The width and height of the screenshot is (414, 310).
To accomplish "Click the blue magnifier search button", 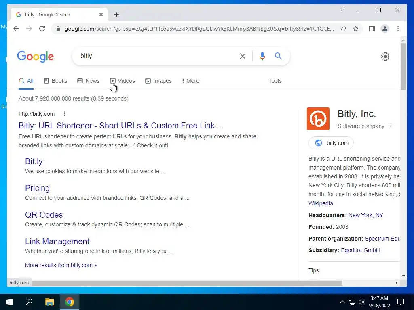I will 278,56.
